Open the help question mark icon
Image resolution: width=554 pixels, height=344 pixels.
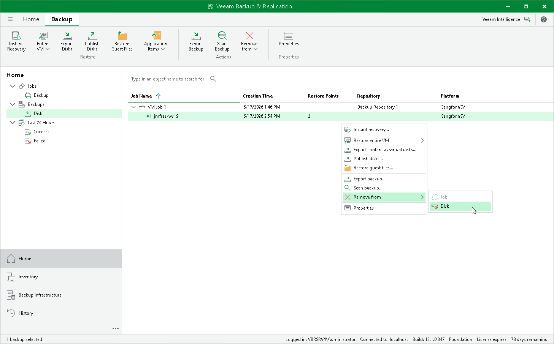click(x=544, y=19)
